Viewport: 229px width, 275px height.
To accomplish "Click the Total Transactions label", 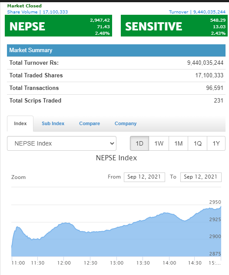I will 34,88.
